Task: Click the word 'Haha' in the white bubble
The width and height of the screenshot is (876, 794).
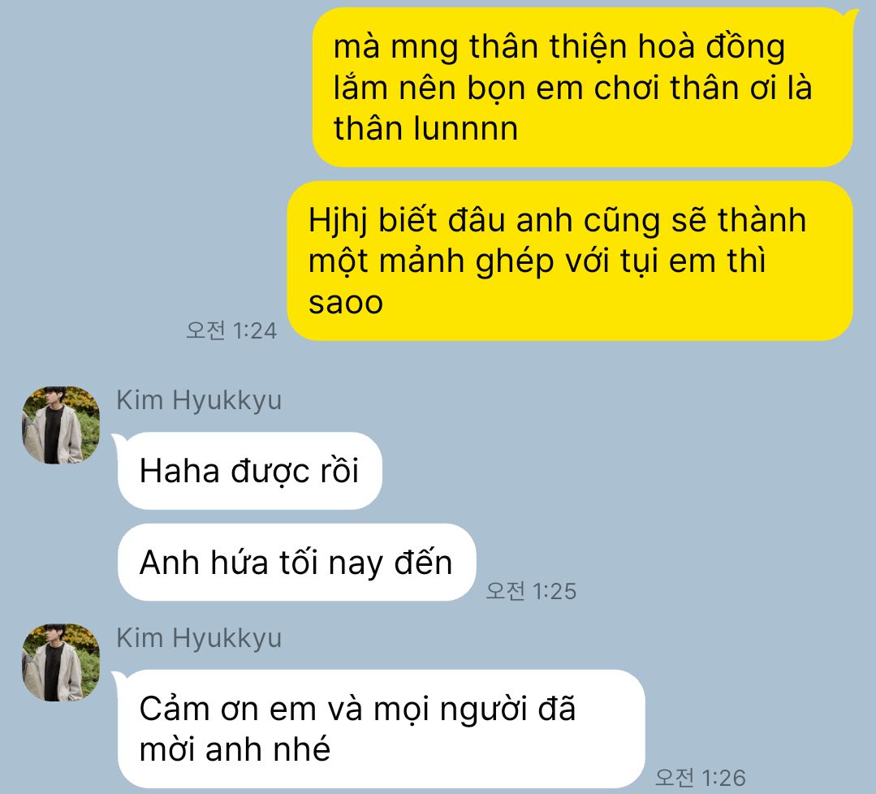Action: coord(179,471)
